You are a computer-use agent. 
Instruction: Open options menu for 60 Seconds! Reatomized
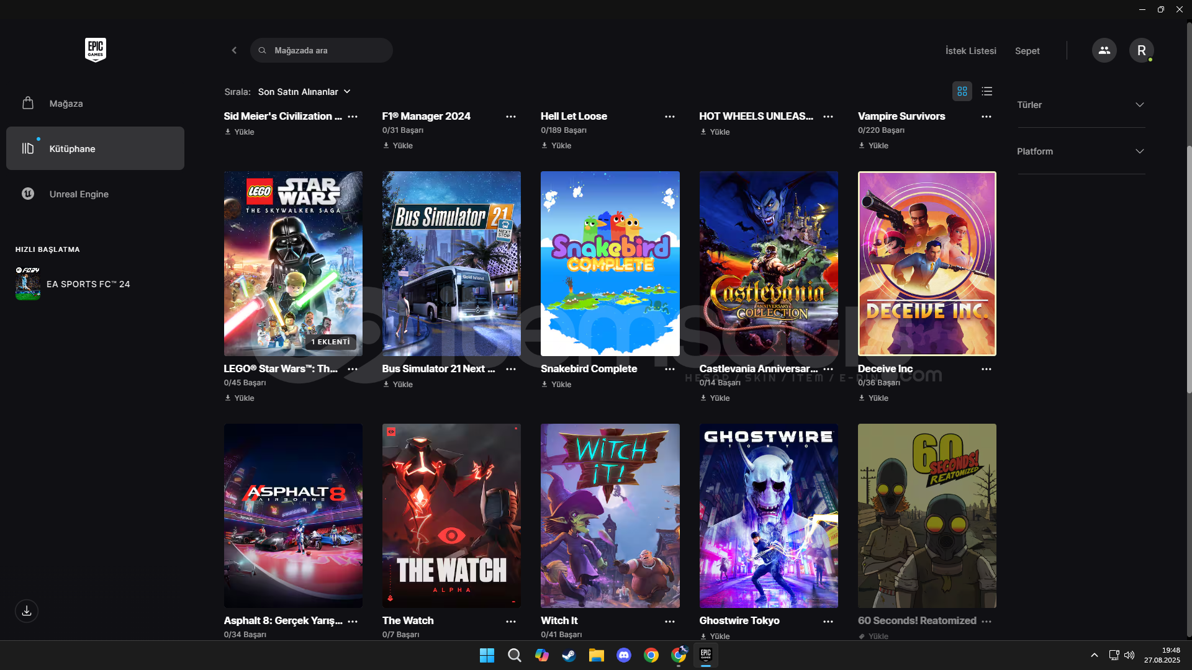pos(987,622)
